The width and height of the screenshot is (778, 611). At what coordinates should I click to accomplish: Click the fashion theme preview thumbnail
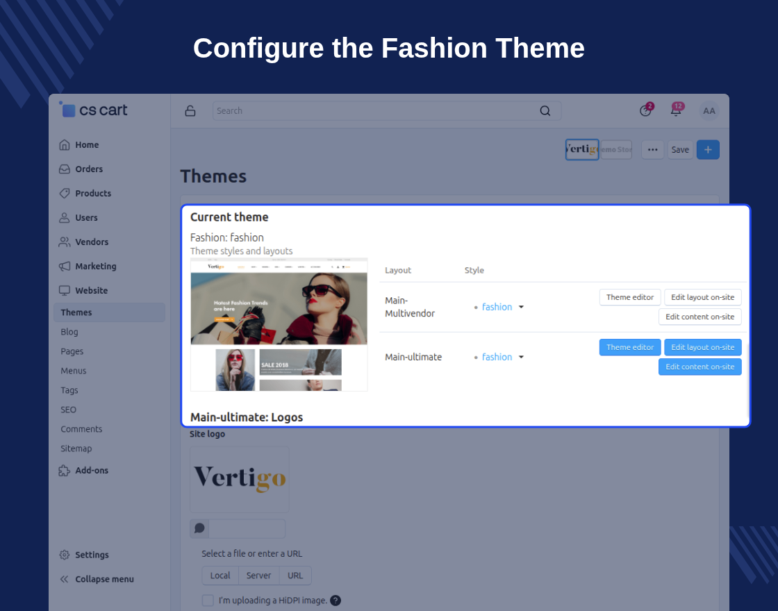tap(279, 324)
